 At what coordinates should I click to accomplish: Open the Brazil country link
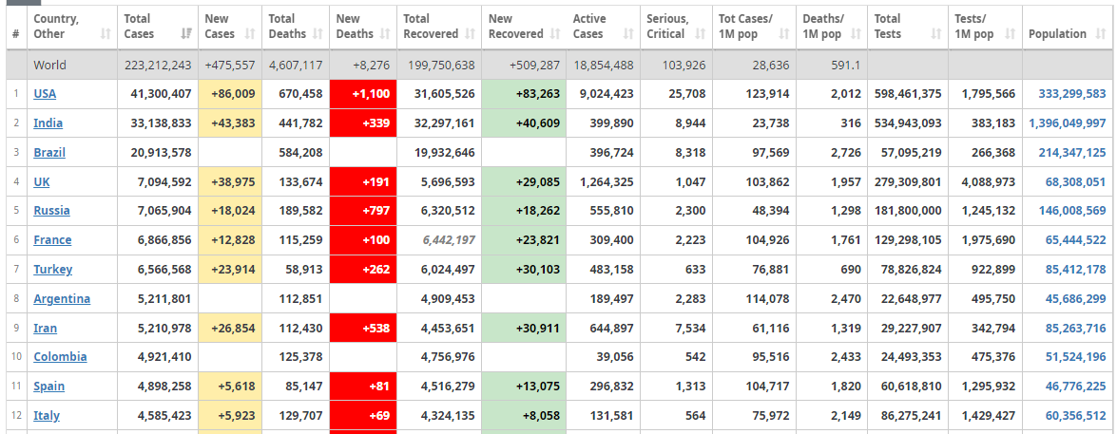pyautogui.click(x=49, y=152)
